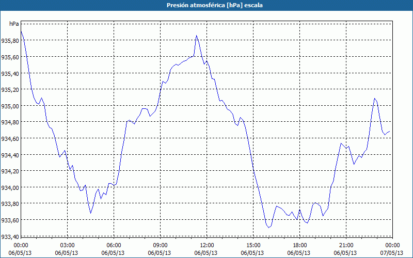The height and width of the screenshot is (258, 413).
Task: Select the 09:00 time label
Action: [161, 246]
